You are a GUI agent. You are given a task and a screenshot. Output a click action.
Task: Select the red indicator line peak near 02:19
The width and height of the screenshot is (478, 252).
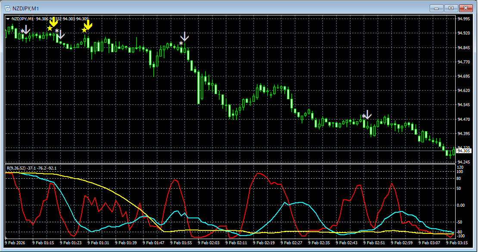point(259,173)
